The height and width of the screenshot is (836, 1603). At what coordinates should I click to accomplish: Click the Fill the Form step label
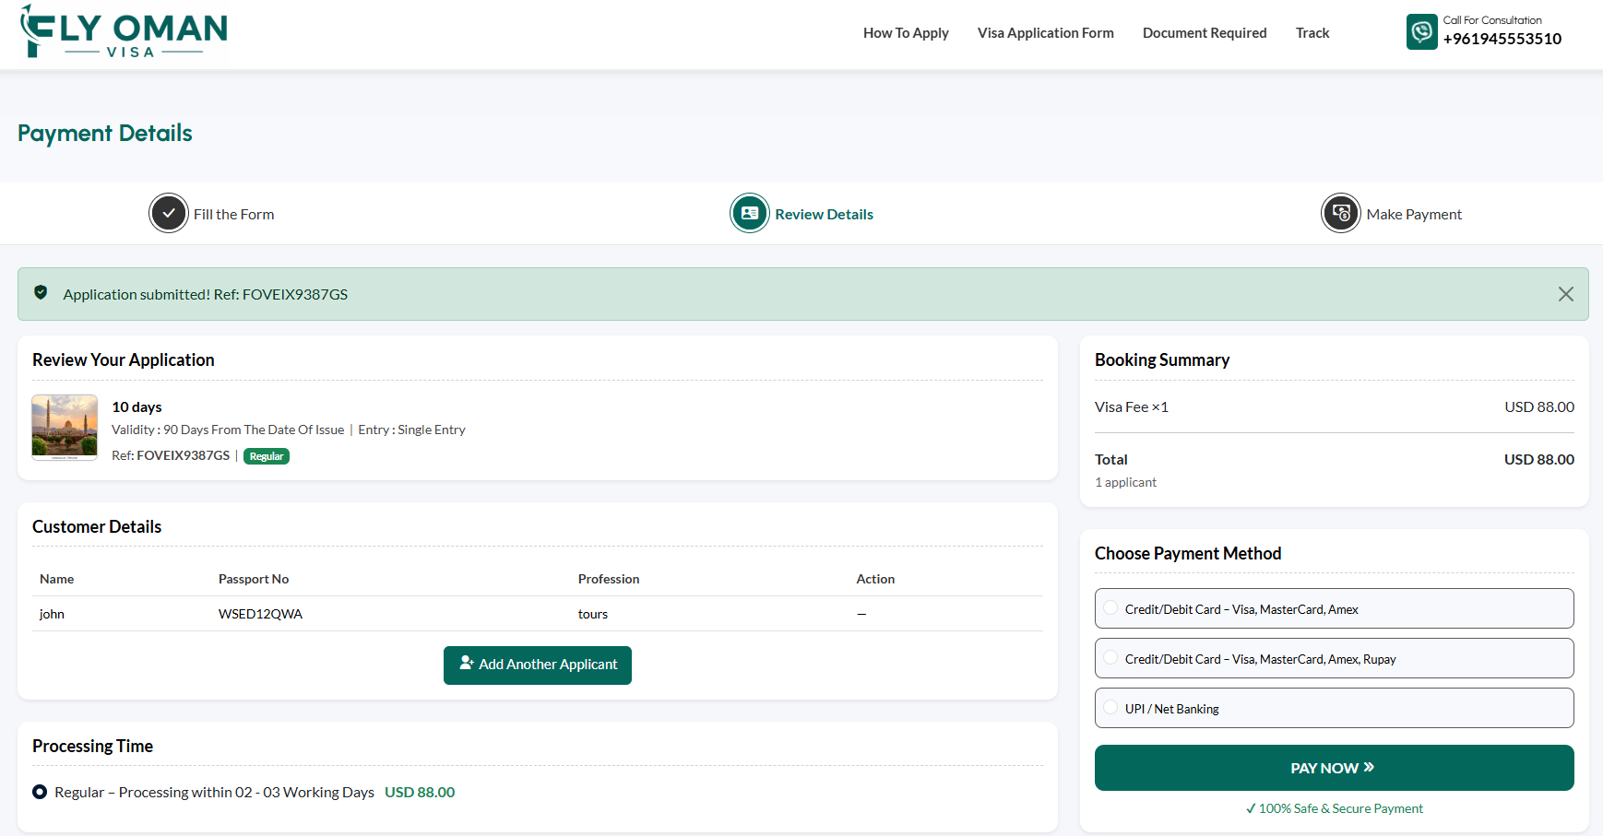[x=234, y=214]
